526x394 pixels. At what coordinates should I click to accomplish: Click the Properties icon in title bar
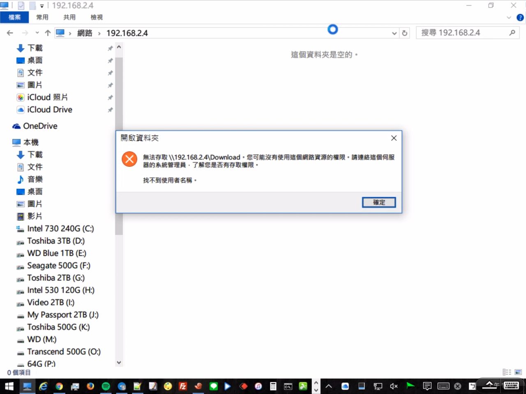21,6
